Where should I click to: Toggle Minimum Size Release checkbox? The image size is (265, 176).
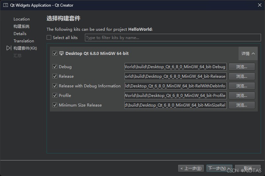pos(55,105)
